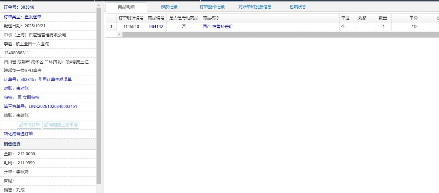
Task: Click the 数量 column header
Action: 382,18
